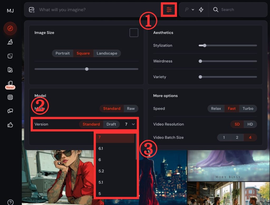Open the settings sliders icon in prompt bar
The height and width of the screenshot is (205, 270).
(169, 10)
